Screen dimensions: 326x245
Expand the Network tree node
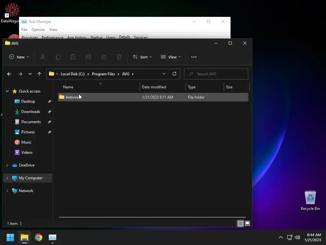tap(7, 191)
